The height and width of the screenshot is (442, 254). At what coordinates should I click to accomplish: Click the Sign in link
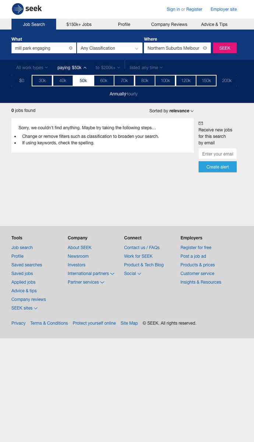[173, 9]
